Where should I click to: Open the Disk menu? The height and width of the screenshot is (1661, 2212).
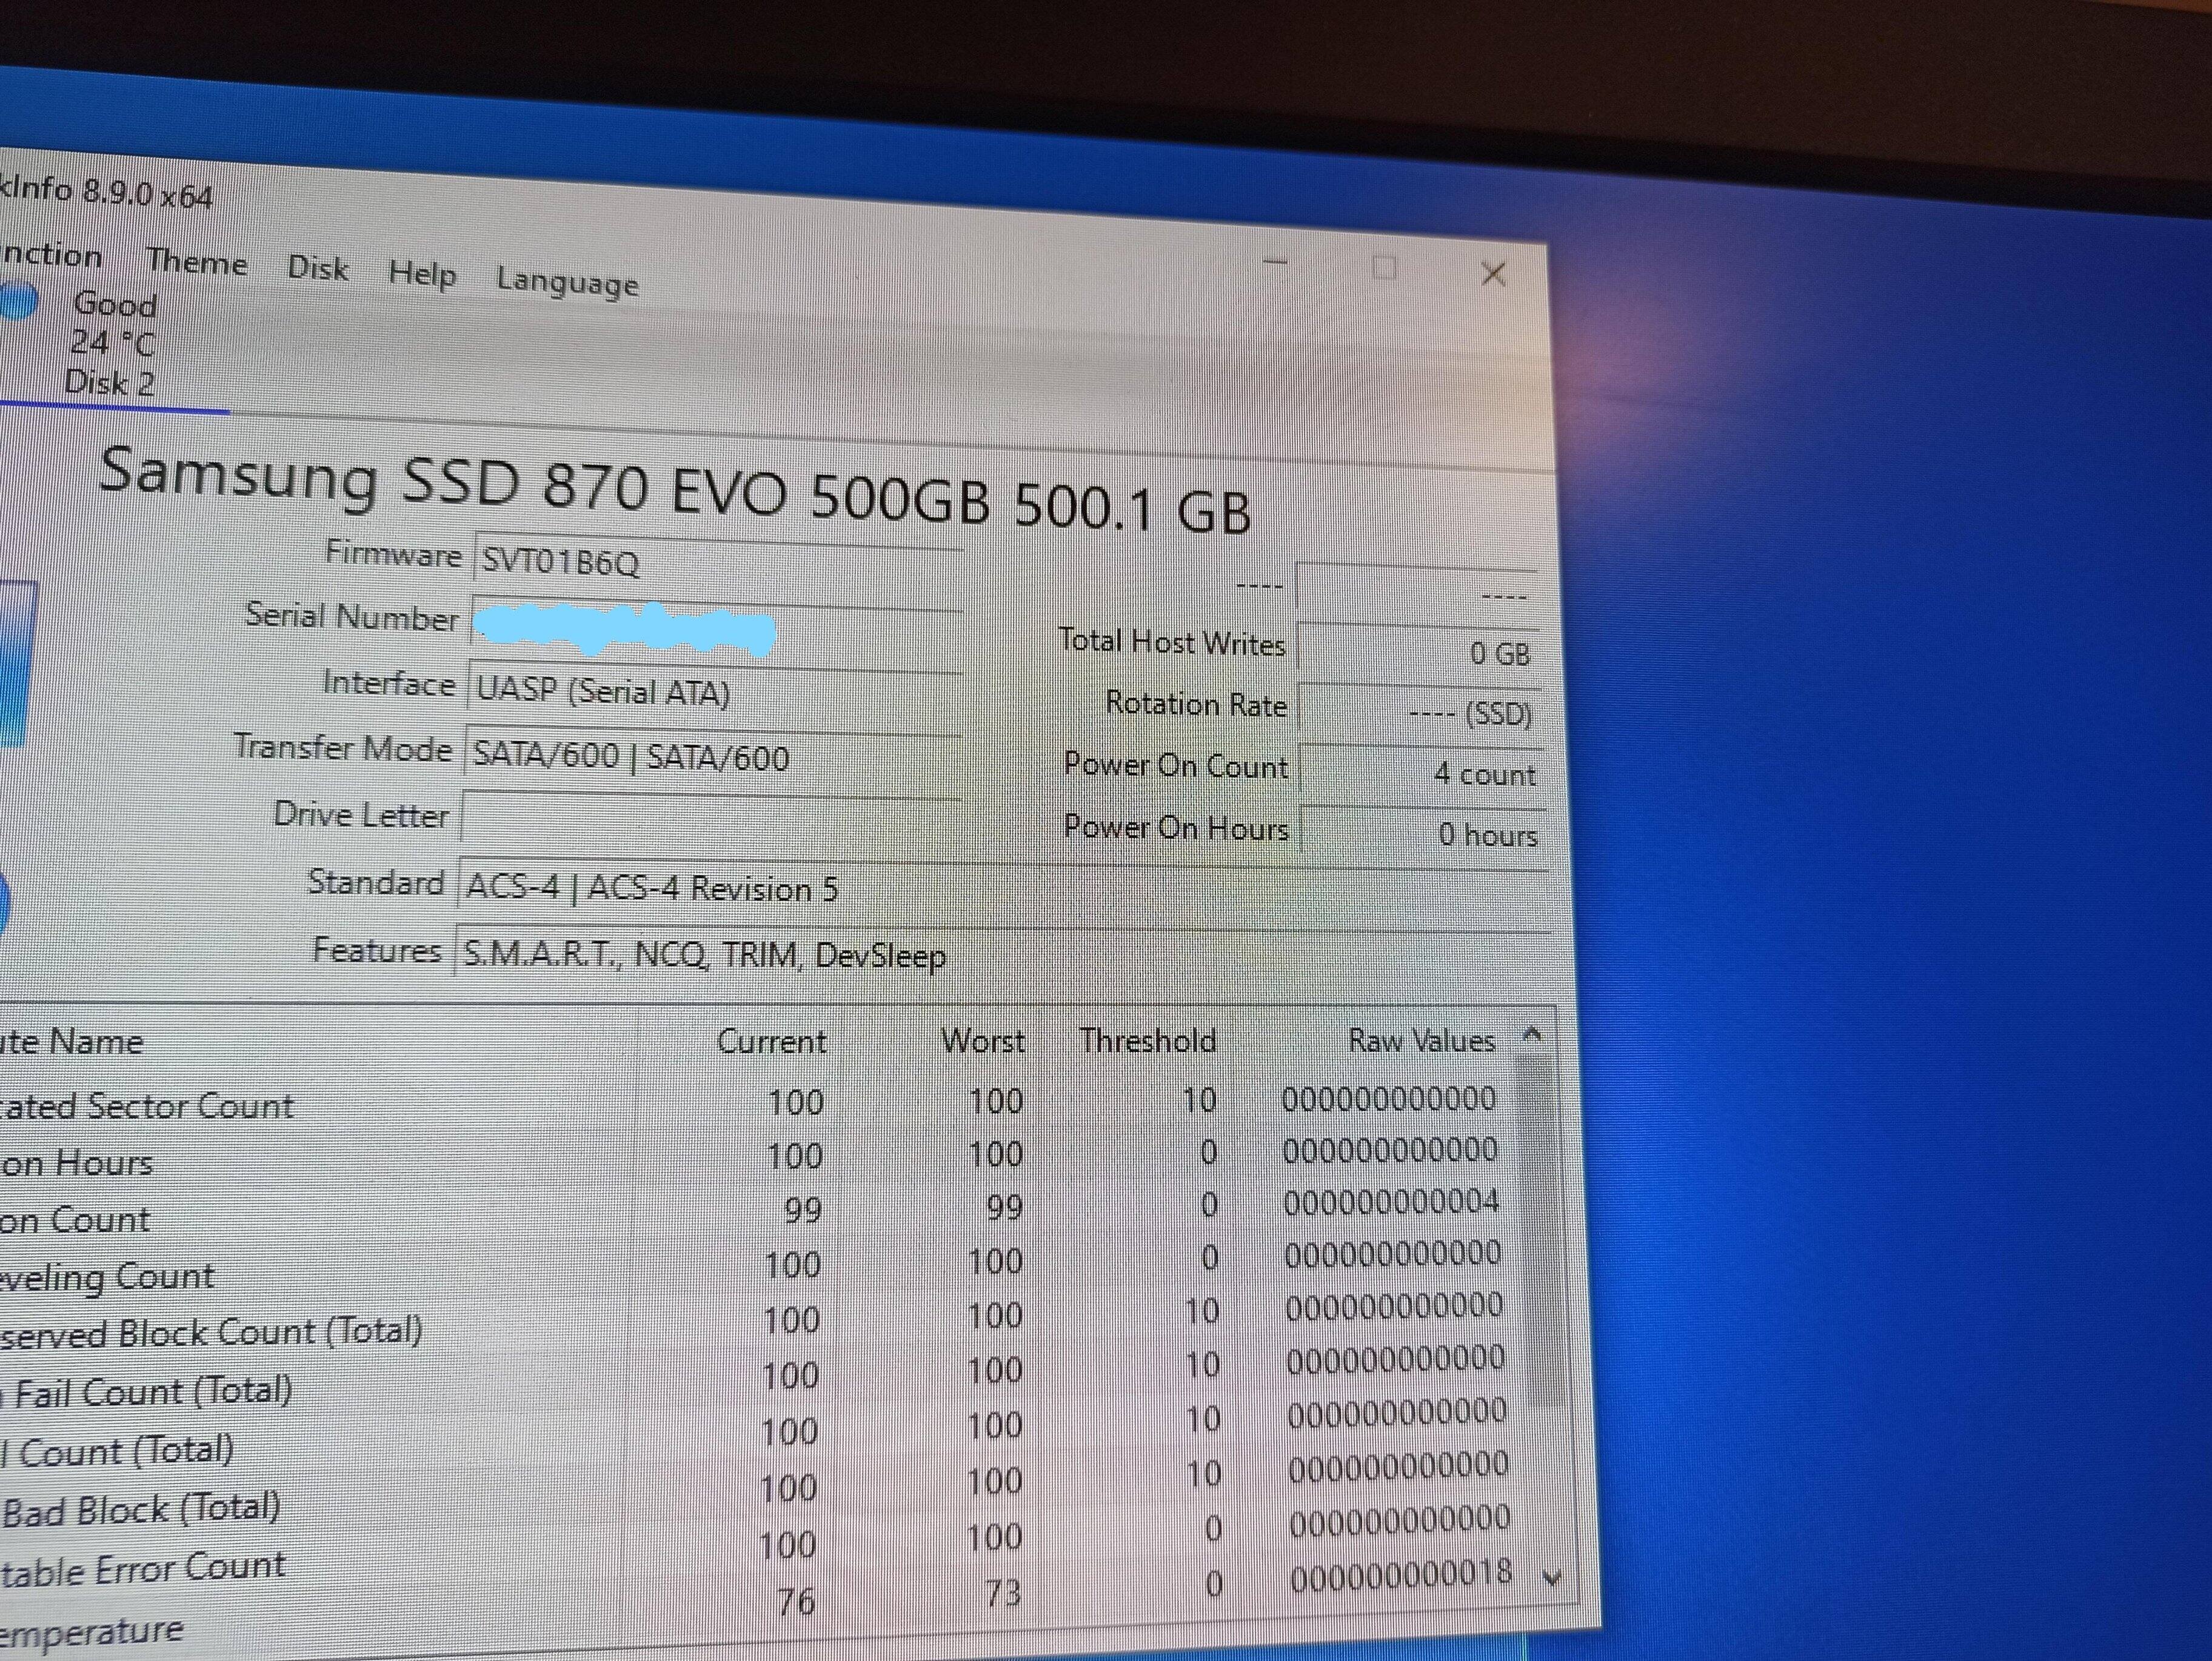[318, 269]
